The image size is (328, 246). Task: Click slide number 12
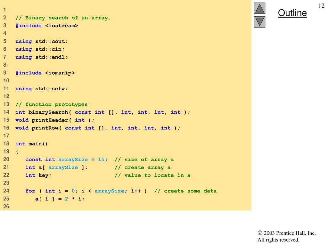pyautogui.click(x=322, y=6)
